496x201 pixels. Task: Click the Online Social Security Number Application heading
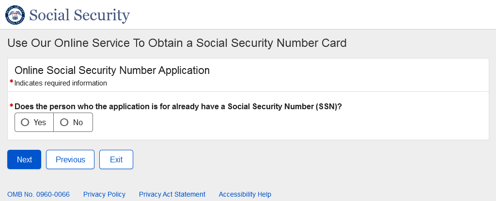112,71
